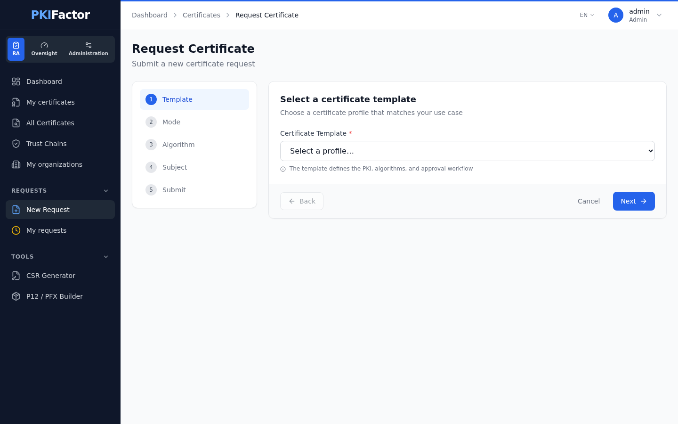Switch to the Oversight workspace tab
Image resolution: width=678 pixels, height=424 pixels.
pos(44,49)
